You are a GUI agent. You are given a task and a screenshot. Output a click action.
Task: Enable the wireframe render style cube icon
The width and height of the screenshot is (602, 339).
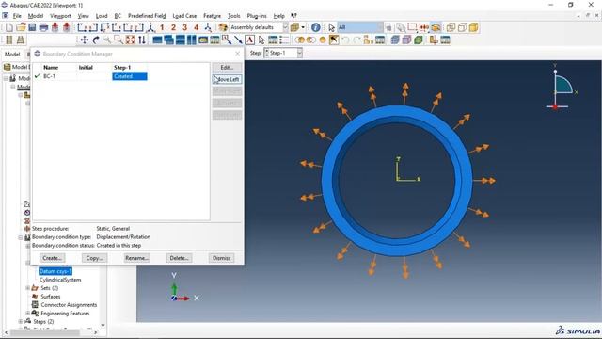(x=451, y=27)
